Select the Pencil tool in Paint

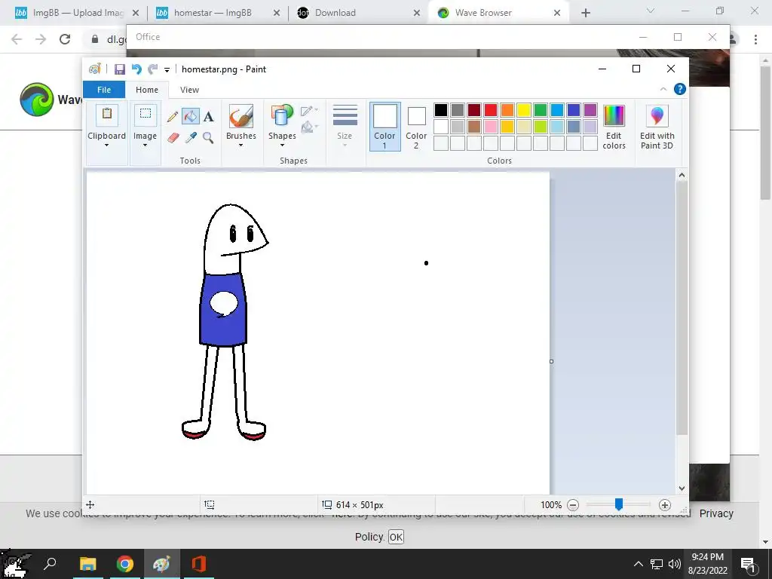coord(173,117)
